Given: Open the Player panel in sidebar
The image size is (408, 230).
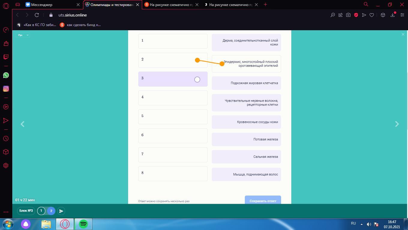Looking at the screenshot, I should click(6, 107).
